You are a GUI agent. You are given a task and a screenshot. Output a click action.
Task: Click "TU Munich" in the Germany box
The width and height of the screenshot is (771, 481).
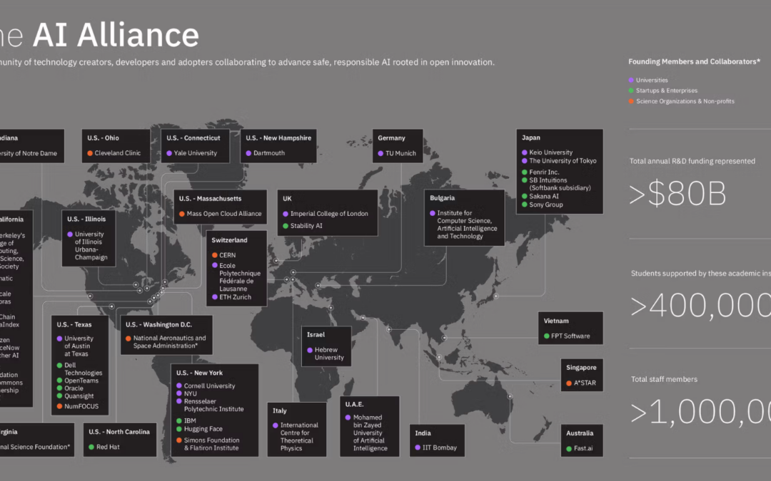400,153
